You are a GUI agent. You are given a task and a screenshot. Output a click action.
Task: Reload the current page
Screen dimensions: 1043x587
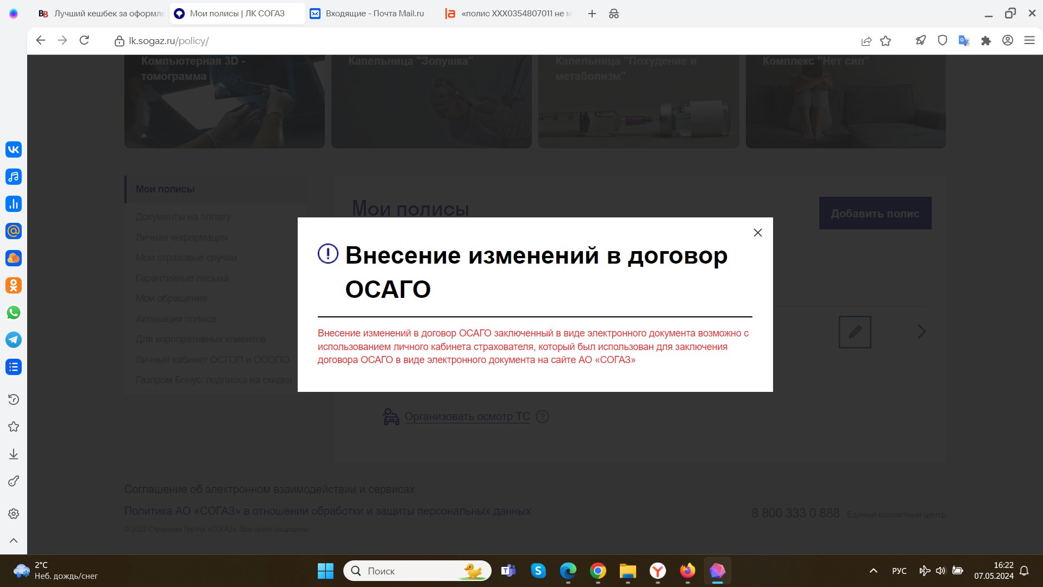tap(84, 40)
